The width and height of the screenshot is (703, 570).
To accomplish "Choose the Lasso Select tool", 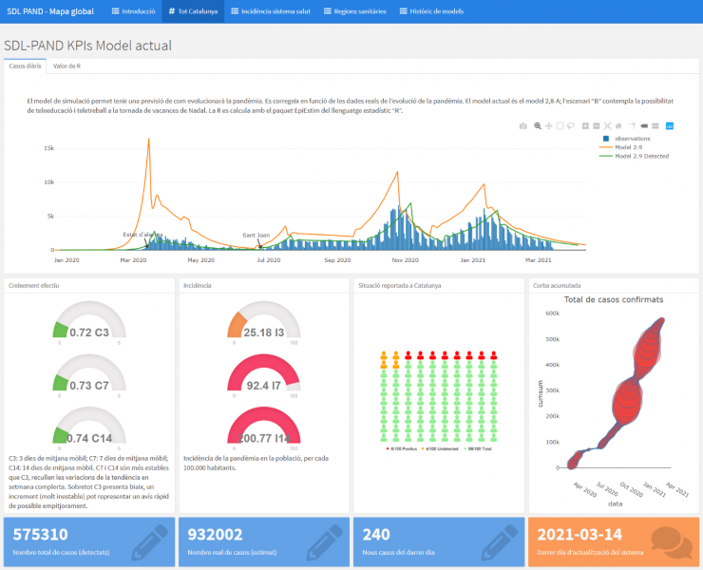I will pos(571,125).
